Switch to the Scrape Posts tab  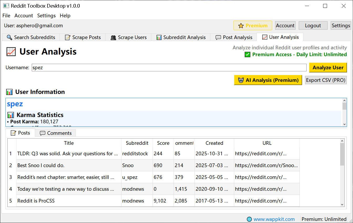(x=83, y=37)
